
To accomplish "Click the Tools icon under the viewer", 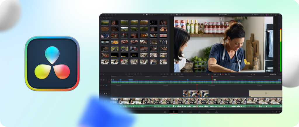I will pos(172,74).
